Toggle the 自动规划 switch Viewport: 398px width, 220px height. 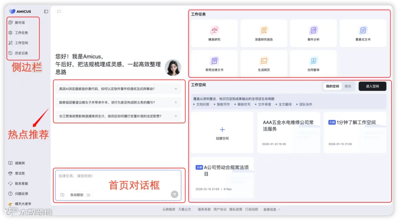(87, 195)
